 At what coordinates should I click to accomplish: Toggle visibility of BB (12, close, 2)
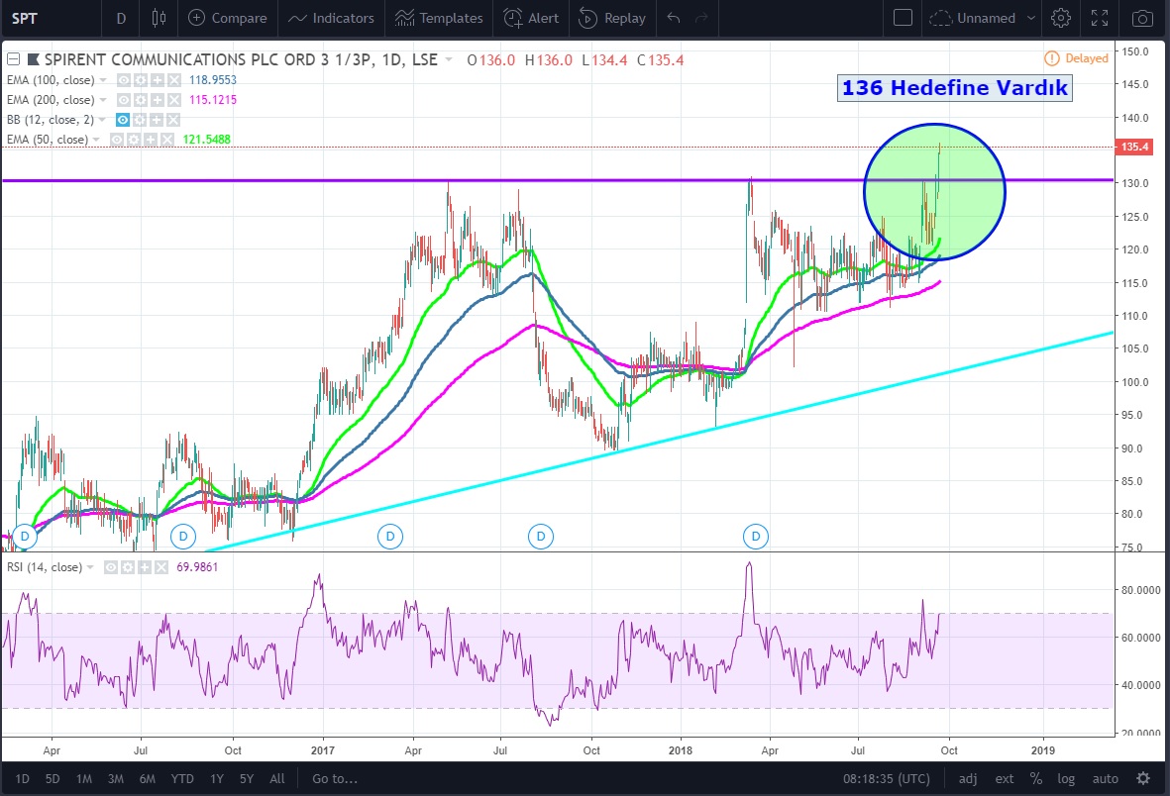click(x=124, y=120)
